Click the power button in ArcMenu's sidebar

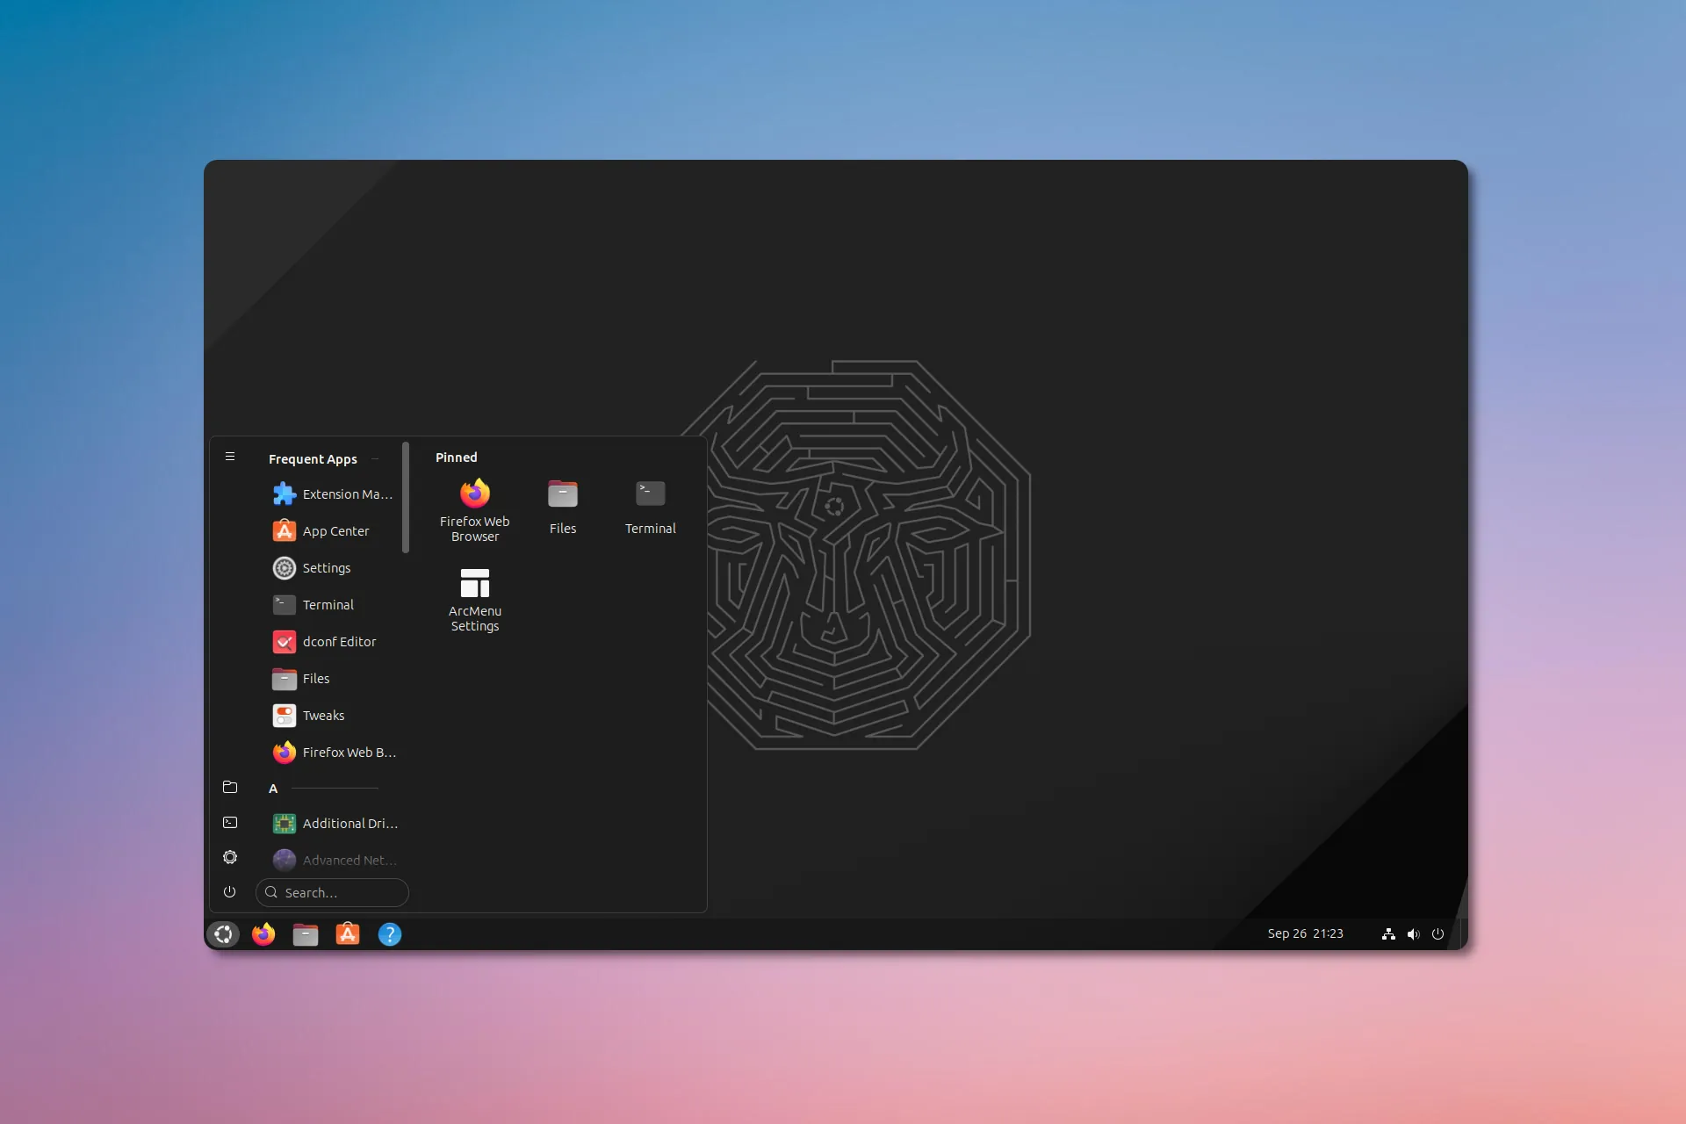[x=229, y=891]
